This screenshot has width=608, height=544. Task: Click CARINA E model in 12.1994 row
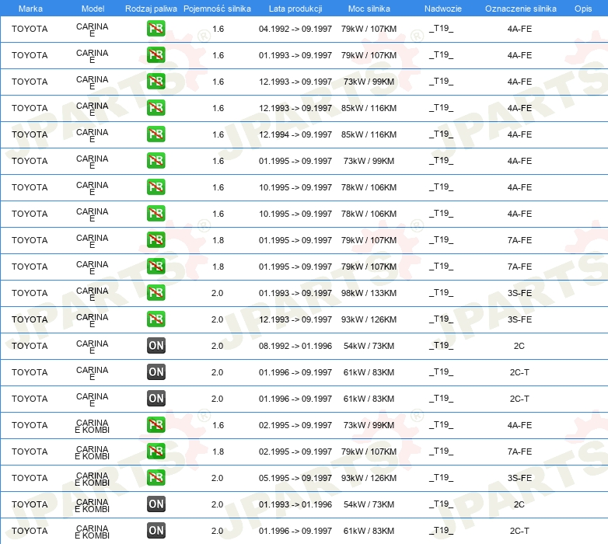coord(93,135)
